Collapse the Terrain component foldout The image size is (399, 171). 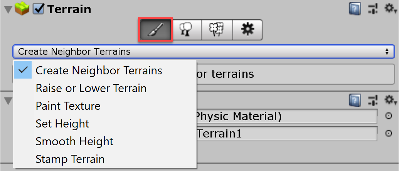pos(7,9)
